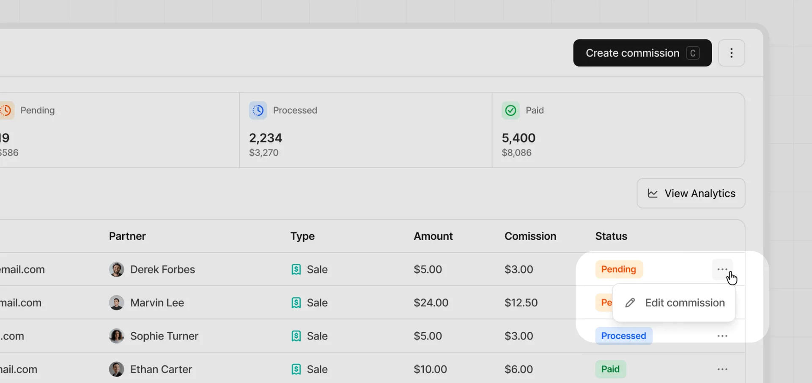Click the pencil icon in popup menu
The height and width of the screenshot is (383, 812).
[x=630, y=303]
